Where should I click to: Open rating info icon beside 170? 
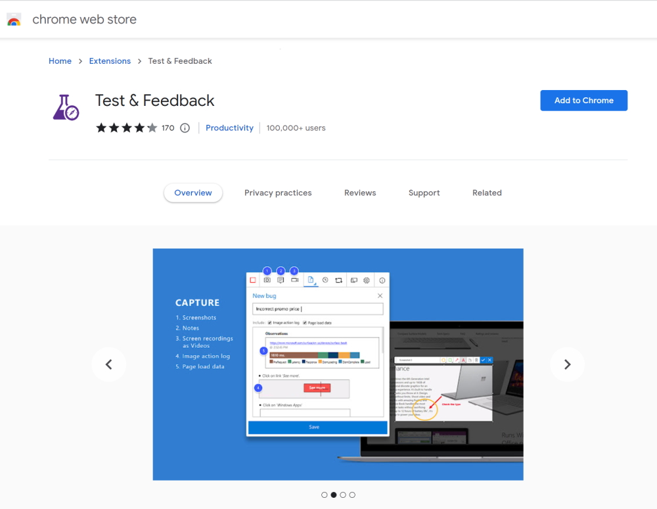tap(185, 128)
